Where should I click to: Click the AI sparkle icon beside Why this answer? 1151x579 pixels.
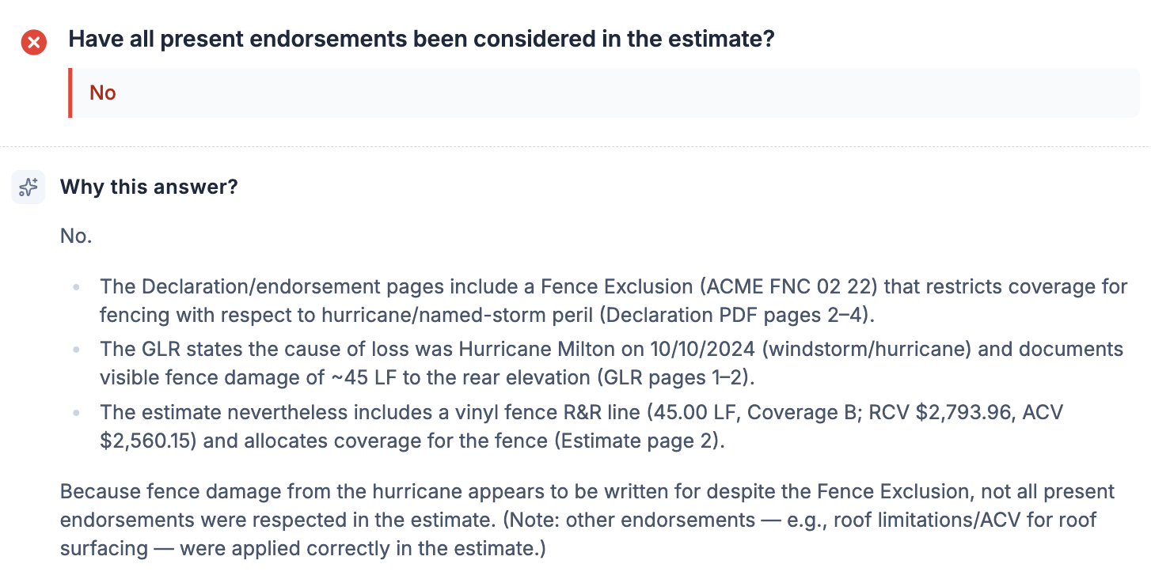tap(28, 187)
